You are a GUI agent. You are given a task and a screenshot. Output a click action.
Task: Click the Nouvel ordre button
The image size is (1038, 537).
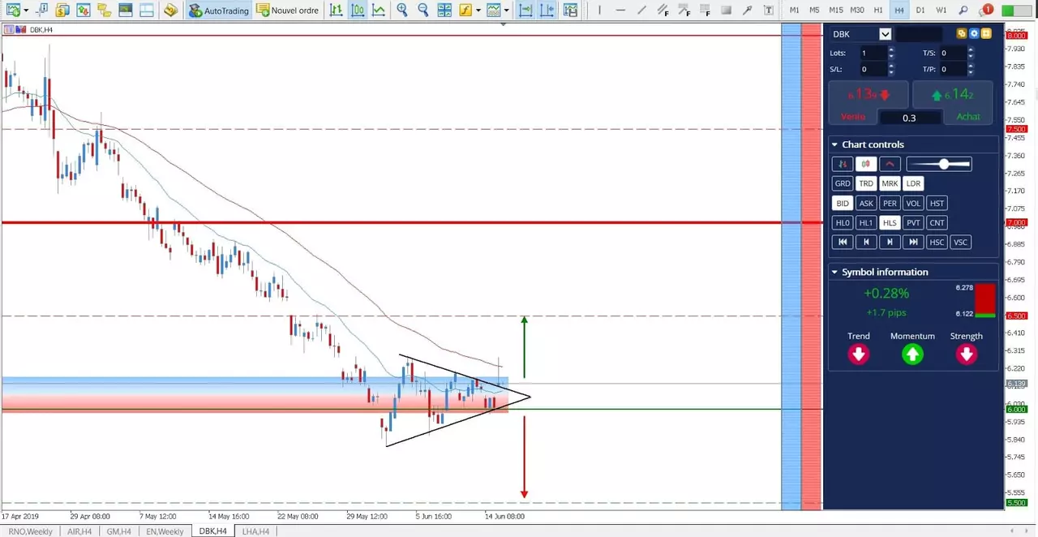tap(288, 11)
